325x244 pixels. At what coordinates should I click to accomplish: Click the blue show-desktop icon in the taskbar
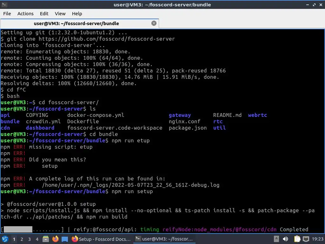65,239
